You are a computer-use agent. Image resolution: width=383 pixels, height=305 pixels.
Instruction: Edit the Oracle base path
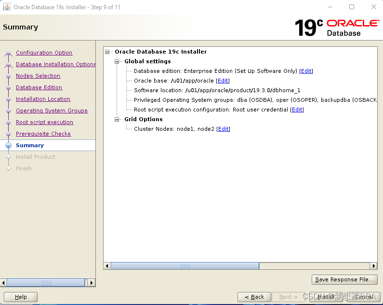pos(223,81)
